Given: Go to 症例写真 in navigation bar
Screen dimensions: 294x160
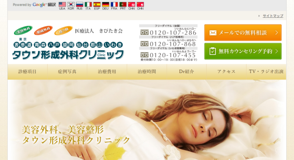Looking at the screenshot, I should tap(67, 72).
